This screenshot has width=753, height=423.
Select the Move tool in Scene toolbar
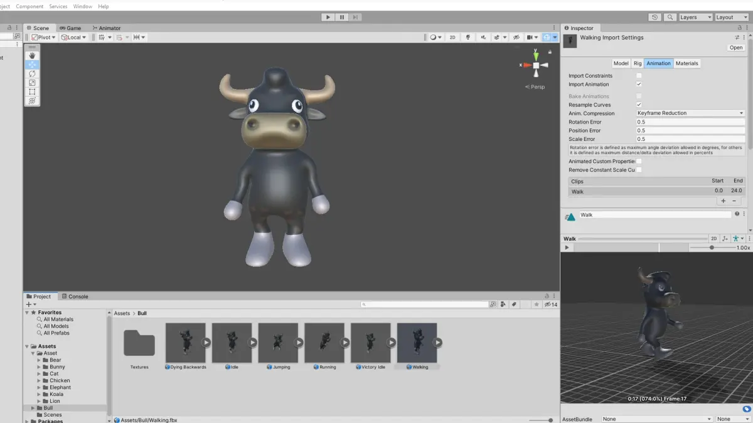click(32, 65)
